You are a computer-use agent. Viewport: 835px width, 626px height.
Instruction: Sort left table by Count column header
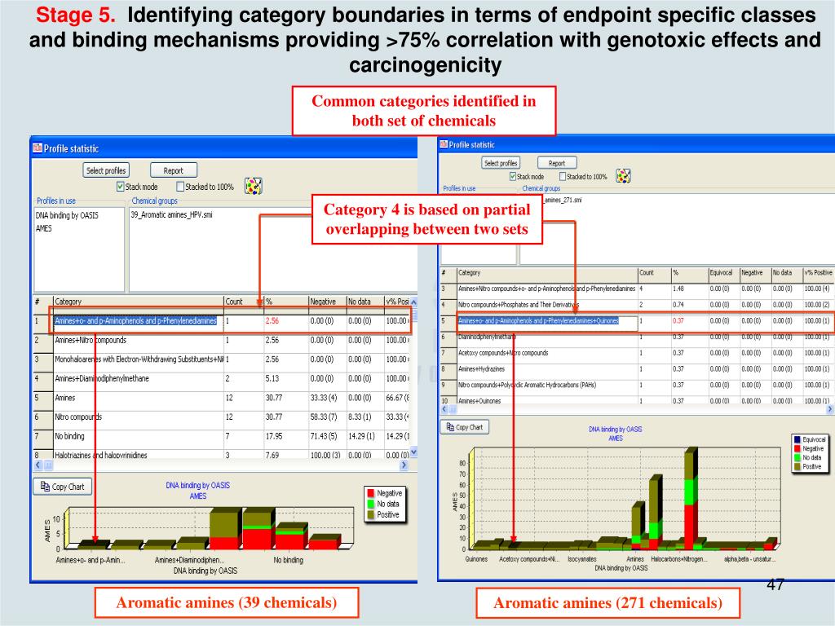pos(243,302)
